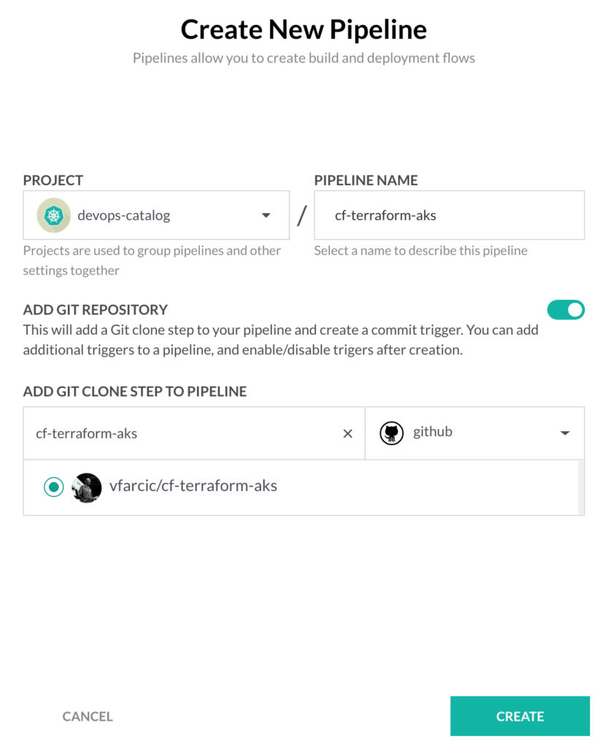Screen dimensions: 599x747
Task: Toggle the Add Git Repository switch
Action: [x=565, y=309]
